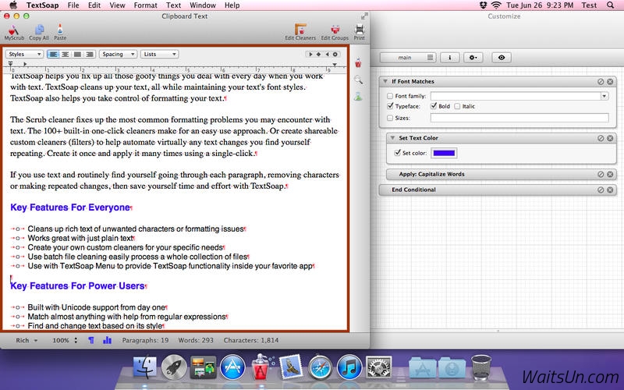The width and height of the screenshot is (624, 390).
Task: Align text right in ruler bar
Action: tap(90, 54)
